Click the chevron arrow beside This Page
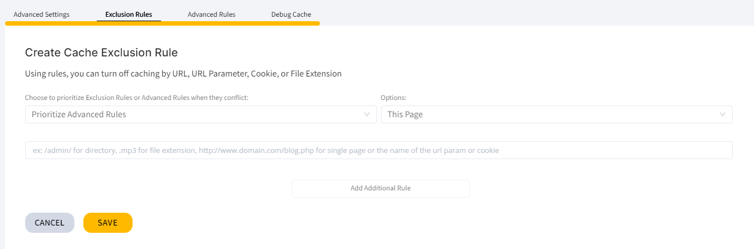Screen dimensions: 754x249 723,114
